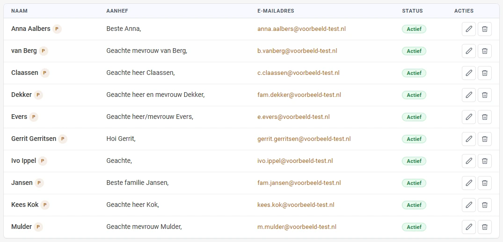Click salutation 'Geachte mevrouw van Berg,'
This screenshot has width=503, height=242.
146,51
